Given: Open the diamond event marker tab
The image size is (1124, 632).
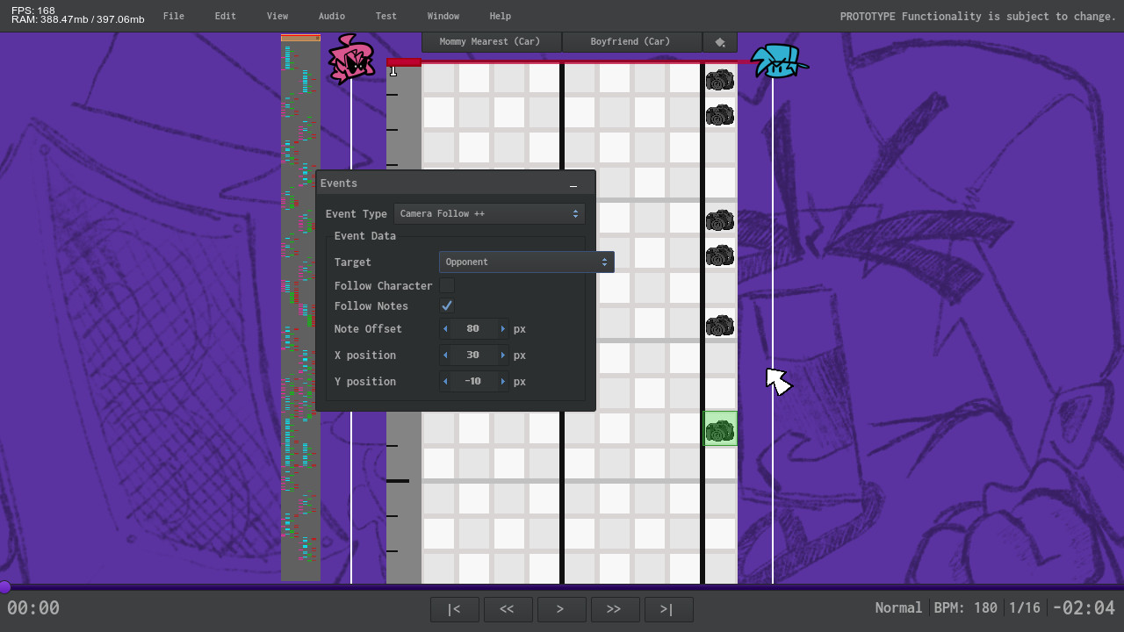Looking at the screenshot, I should click(719, 41).
